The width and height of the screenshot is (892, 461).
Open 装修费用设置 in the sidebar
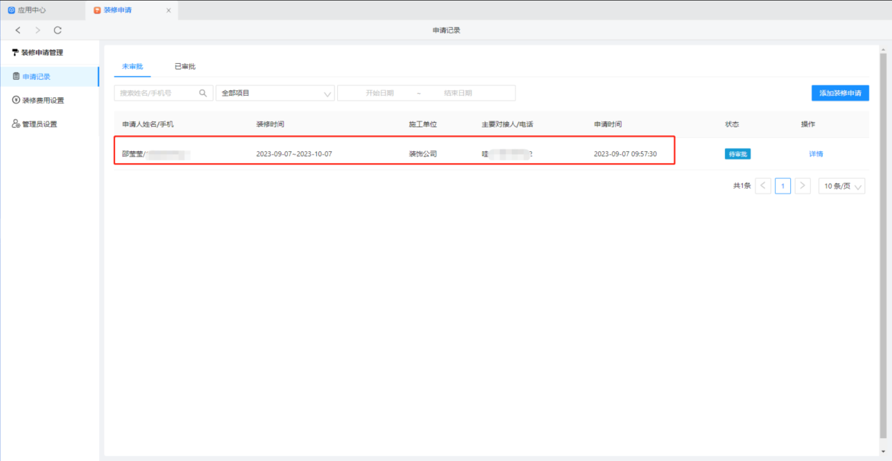click(x=43, y=100)
